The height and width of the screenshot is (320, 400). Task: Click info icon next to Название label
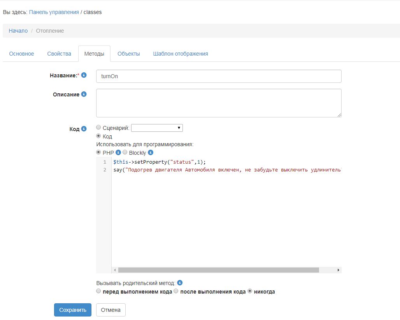(84, 75)
